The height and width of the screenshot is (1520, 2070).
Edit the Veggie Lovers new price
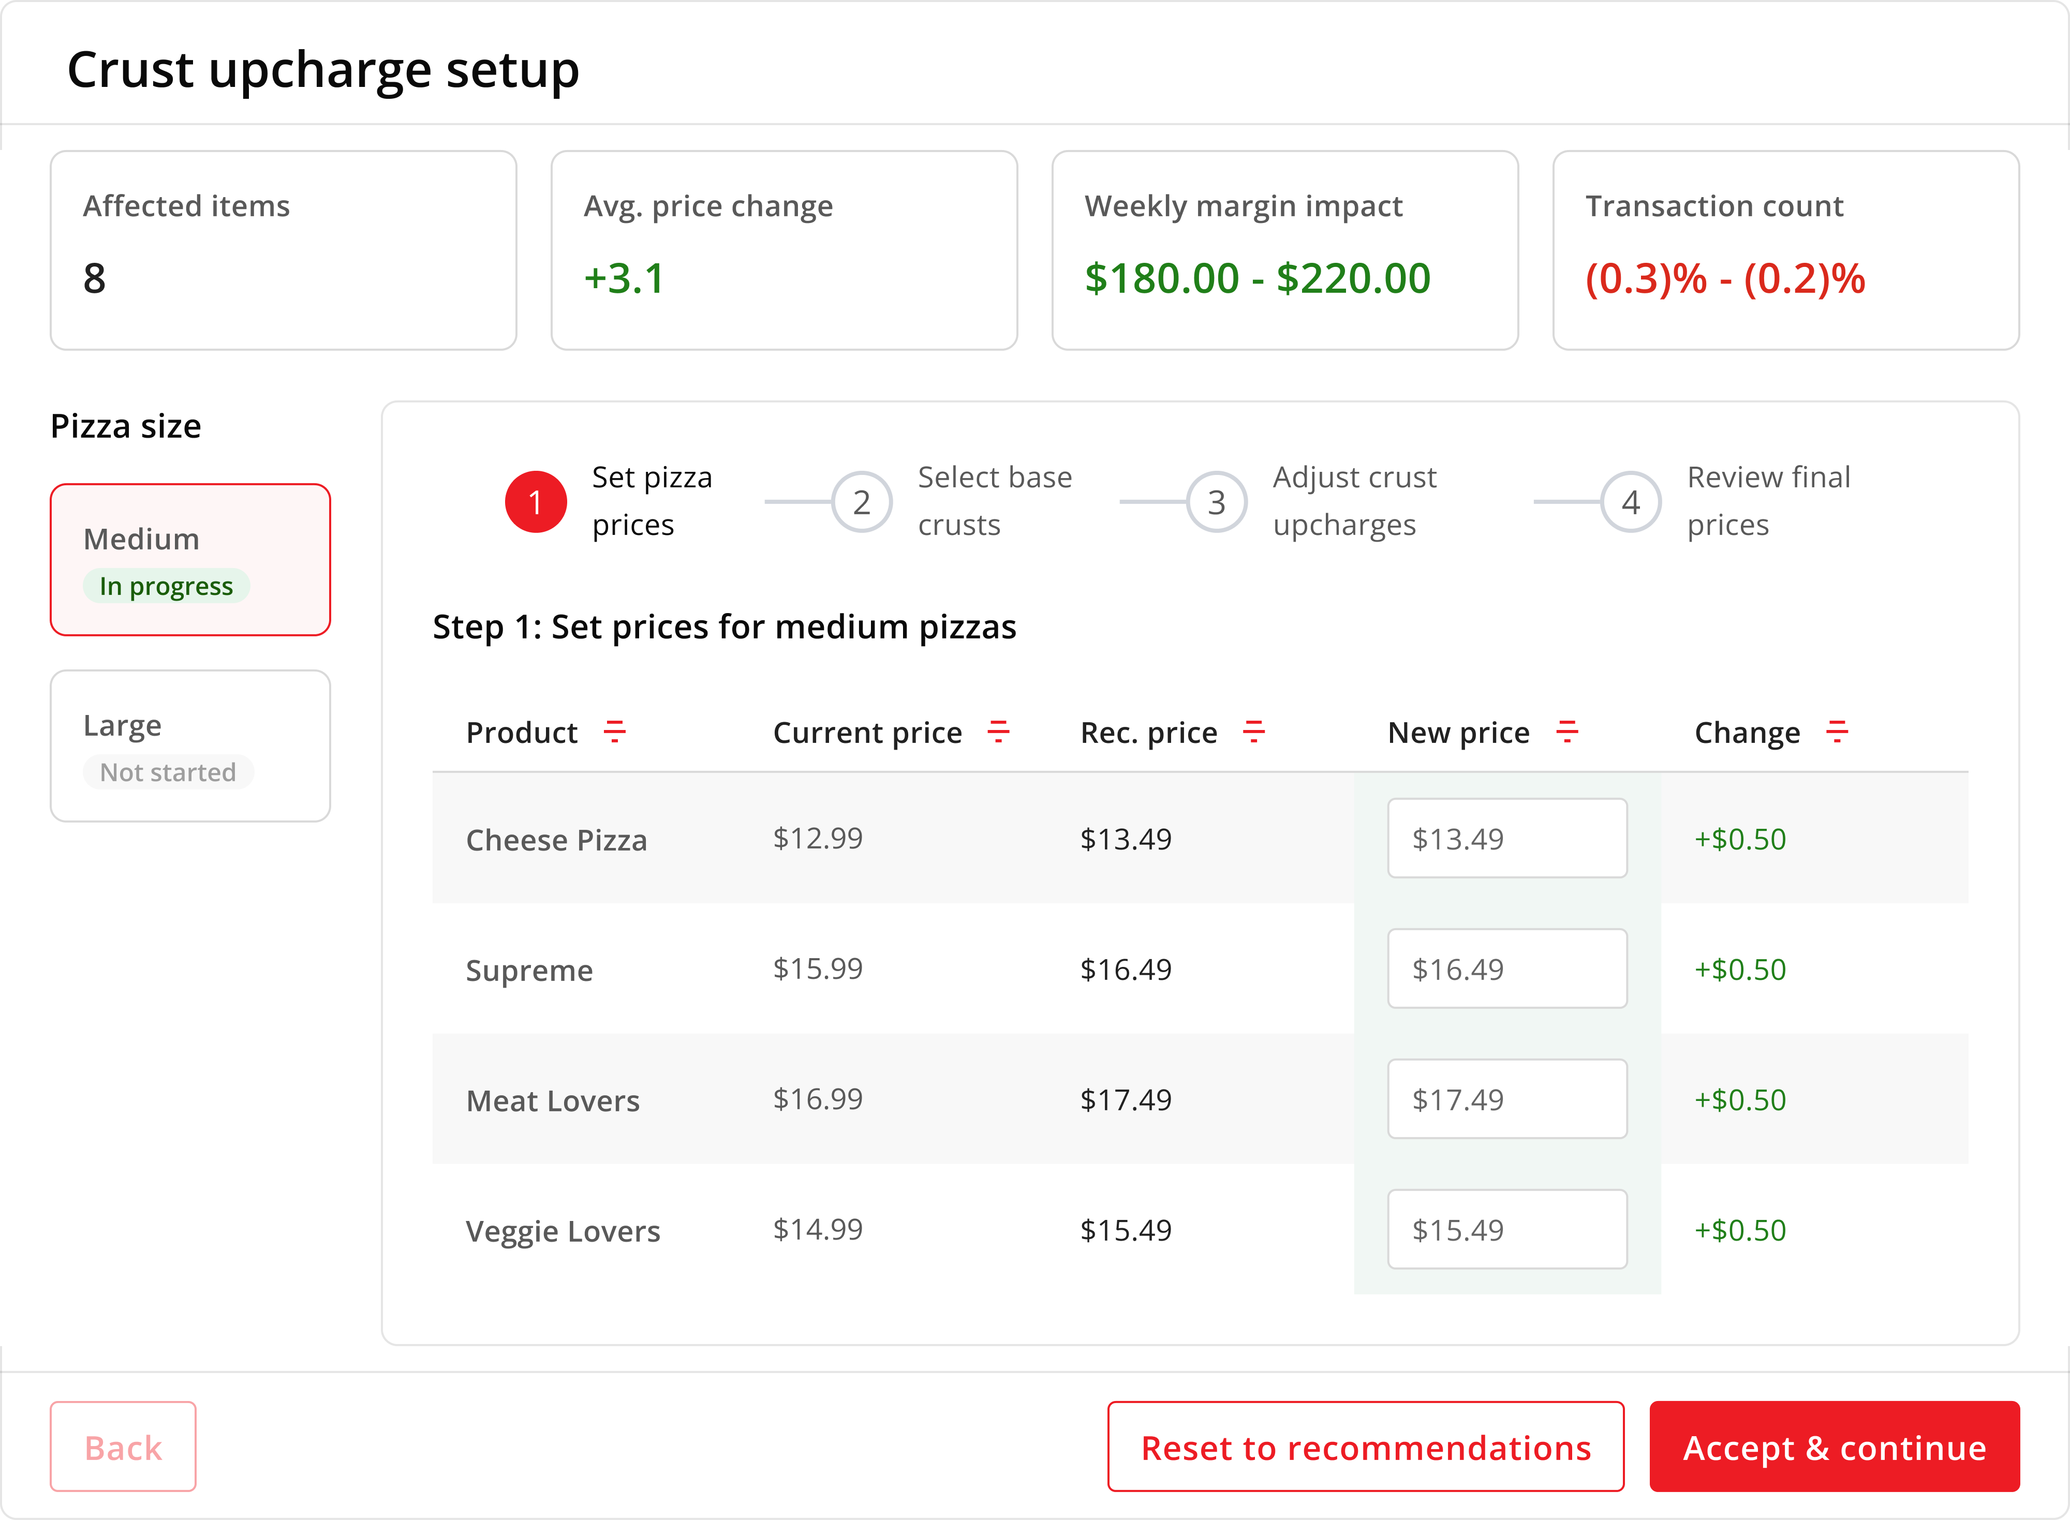coord(1507,1229)
